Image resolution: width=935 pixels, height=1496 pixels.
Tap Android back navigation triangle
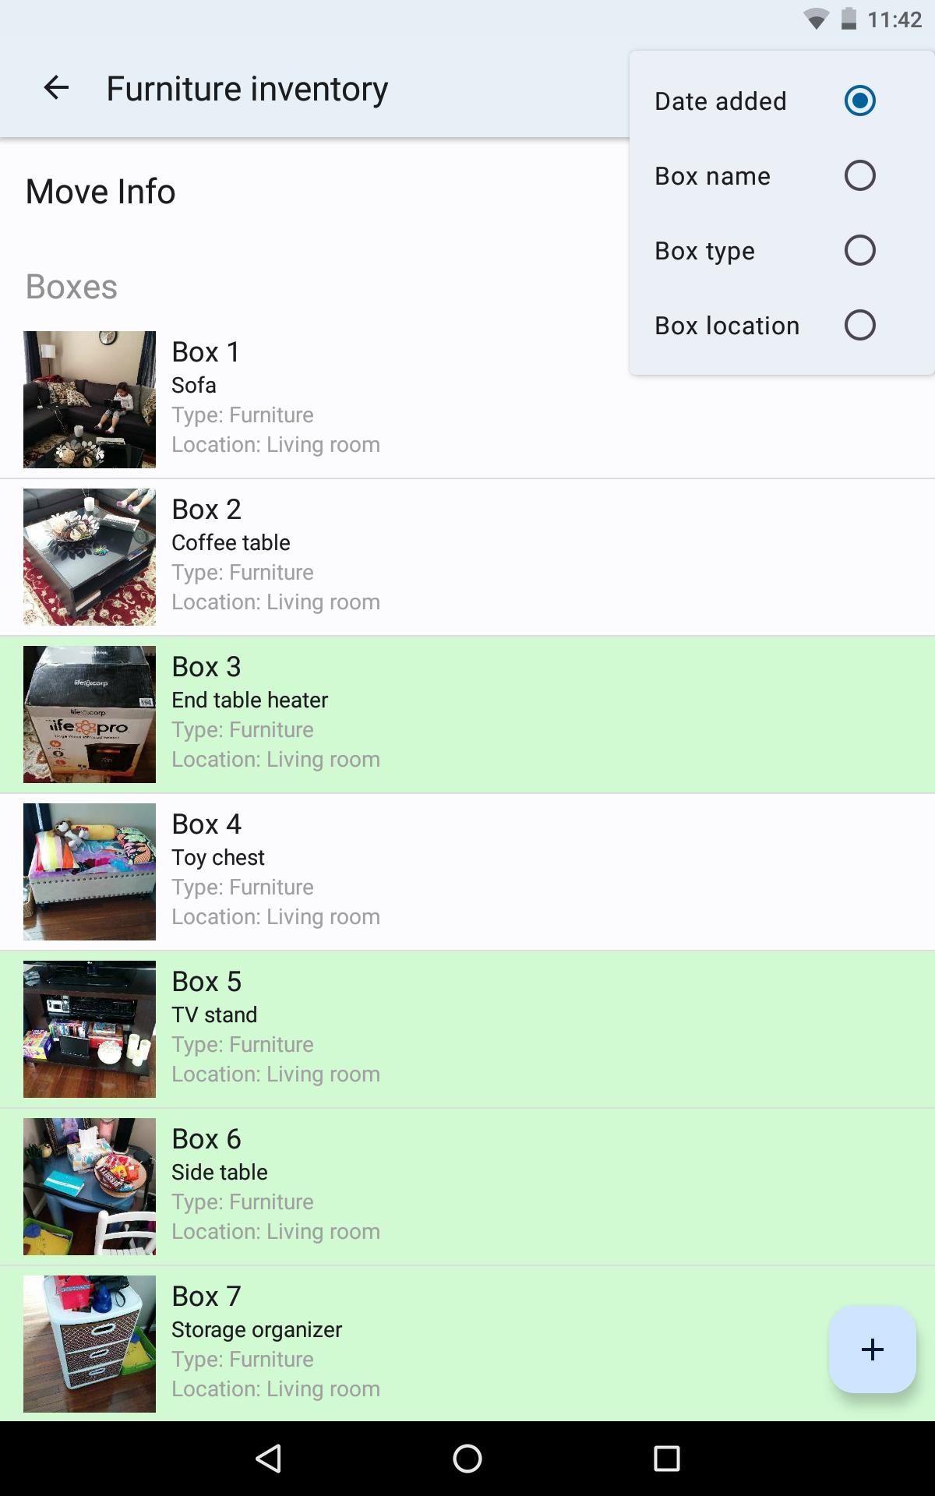269,1458
